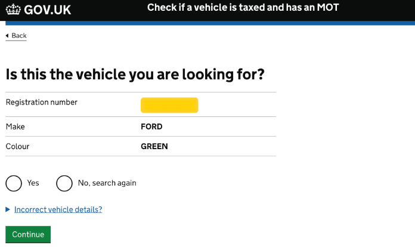Click the Registration number row label
This screenshot has width=415, height=247.
coord(42,102)
